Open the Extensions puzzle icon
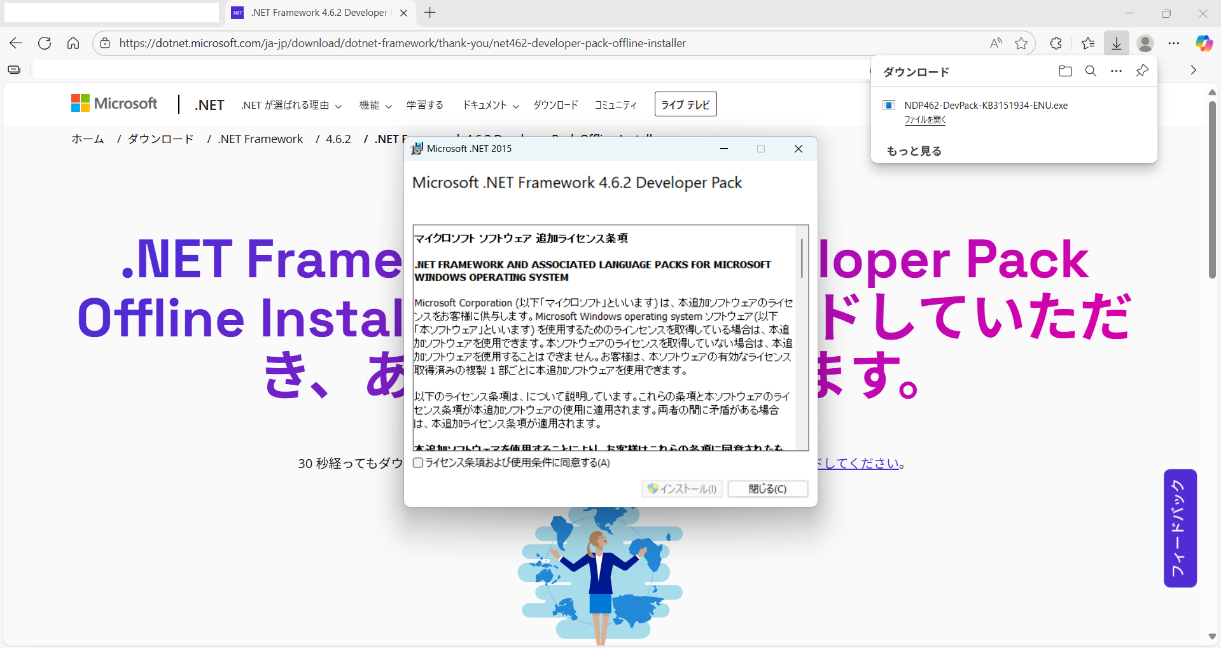The width and height of the screenshot is (1221, 648). [x=1056, y=43]
